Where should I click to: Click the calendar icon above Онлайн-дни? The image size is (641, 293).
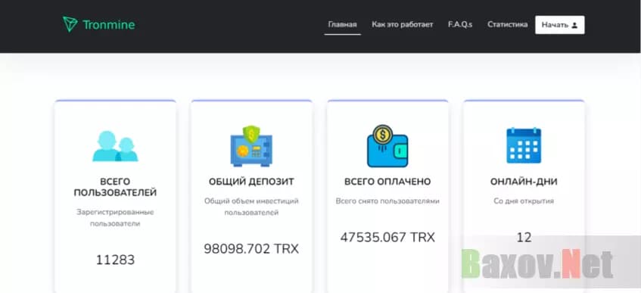(x=524, y=145)
